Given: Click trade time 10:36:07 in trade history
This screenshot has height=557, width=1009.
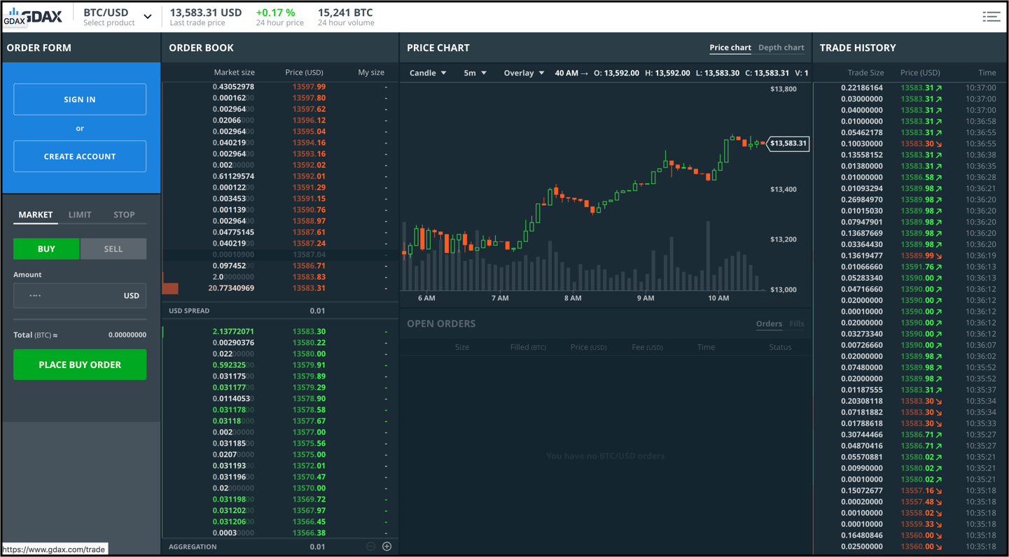Looking at the screenshot, I should pos(980,346).
